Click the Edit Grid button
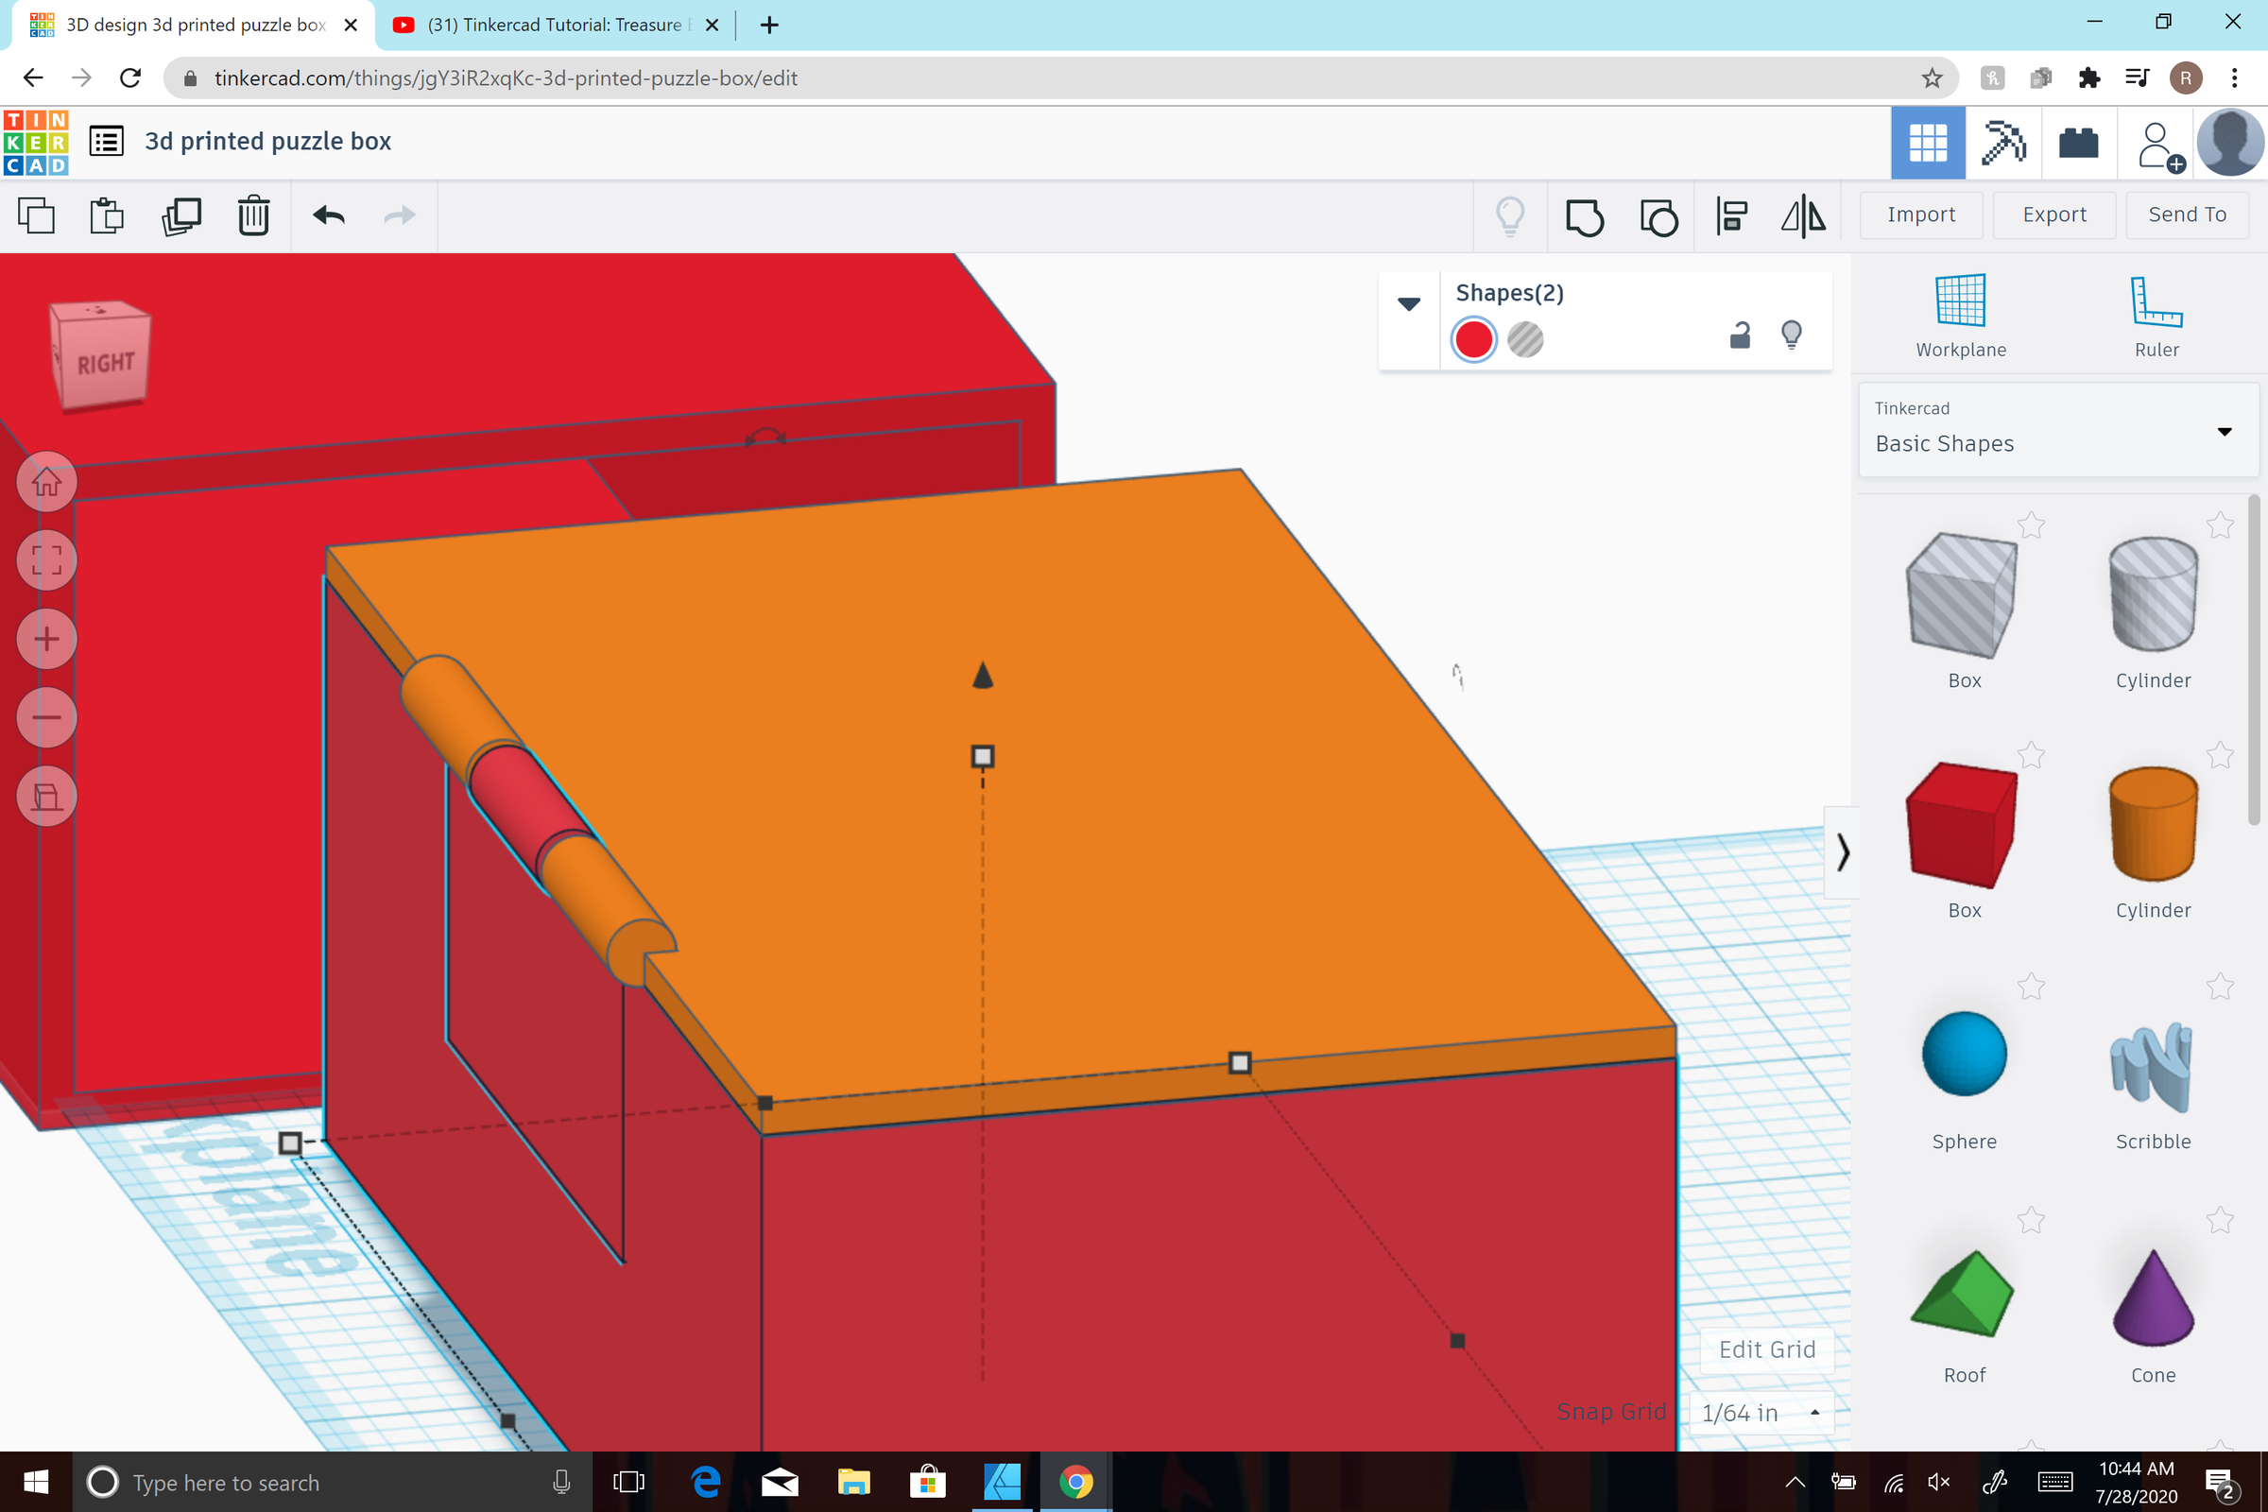Viewport: 2268px width, 1512px height. 1765,1349
